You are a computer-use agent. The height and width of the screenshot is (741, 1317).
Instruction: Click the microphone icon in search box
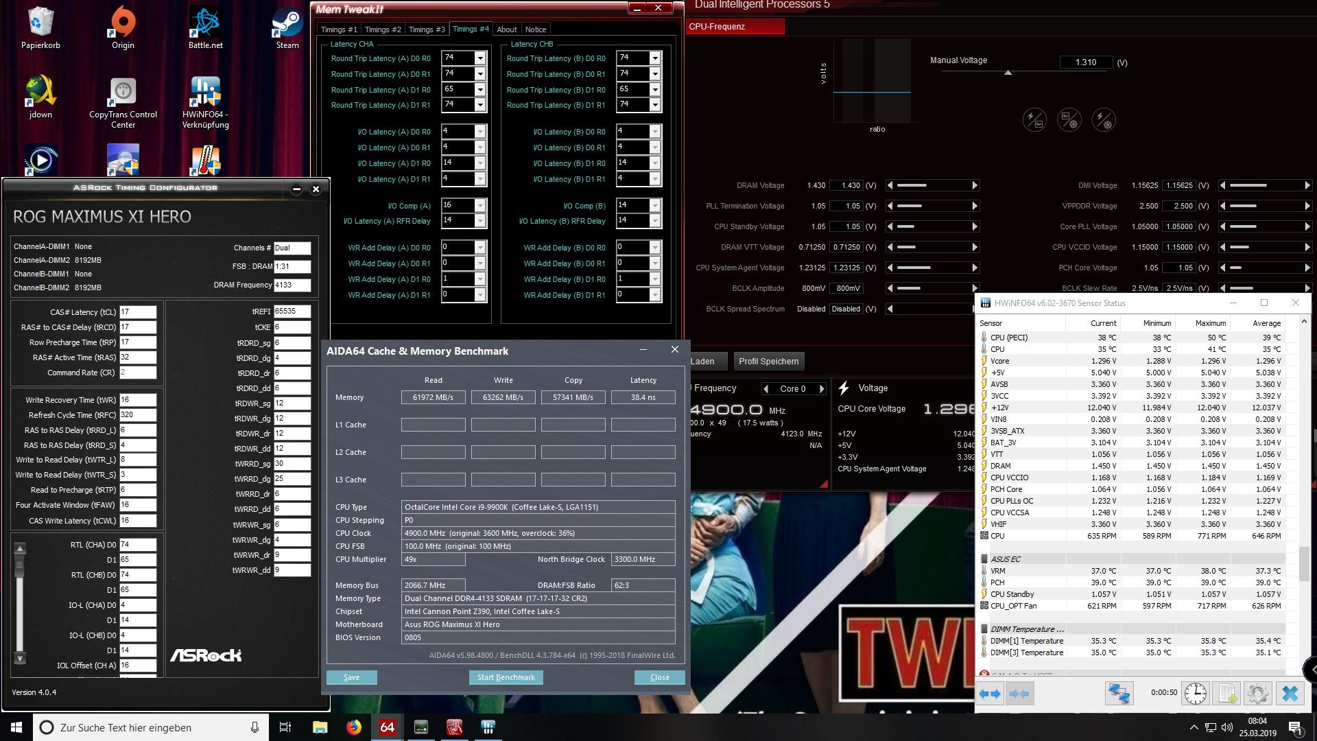click(254, 727)
